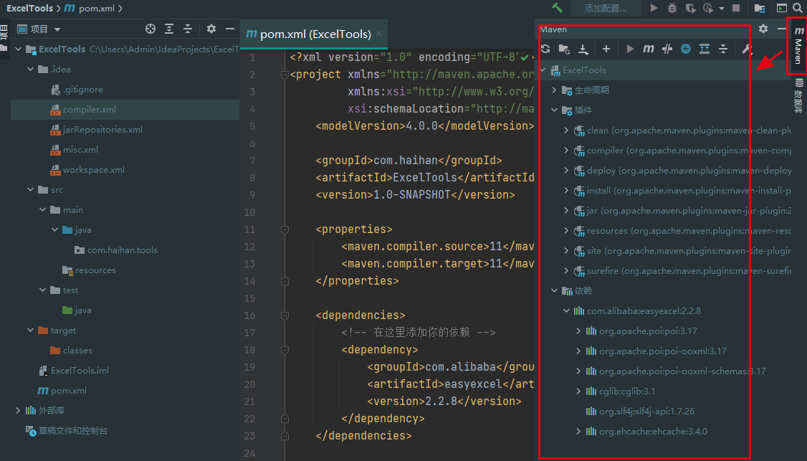Image resolution: width=807 pixels, height=461 pixels.
Task: Click 添加配置 run configuration button
Action: click(x=605, y=8)
